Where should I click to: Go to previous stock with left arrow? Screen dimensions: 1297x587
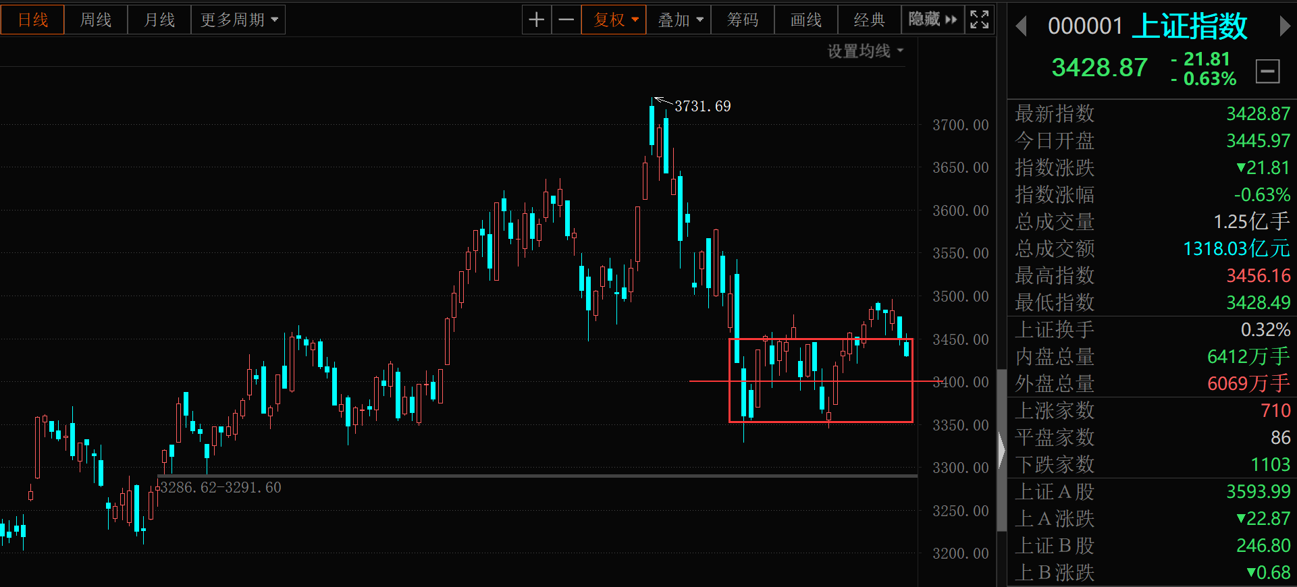coord(1021,26)
